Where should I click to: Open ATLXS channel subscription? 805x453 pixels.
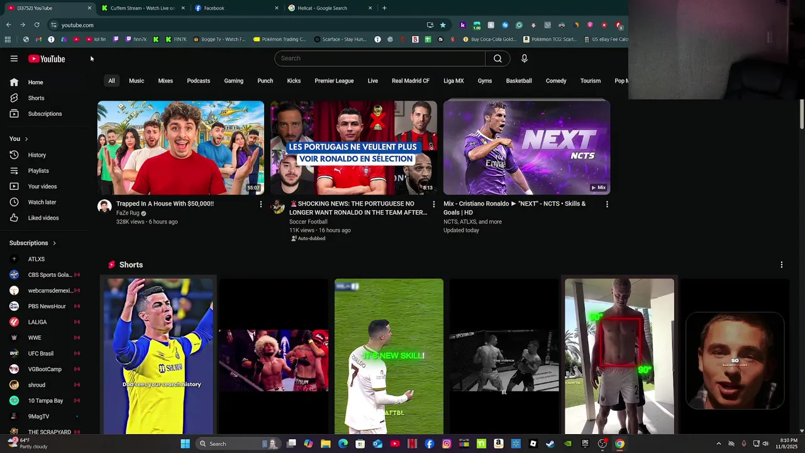point(46,259)
